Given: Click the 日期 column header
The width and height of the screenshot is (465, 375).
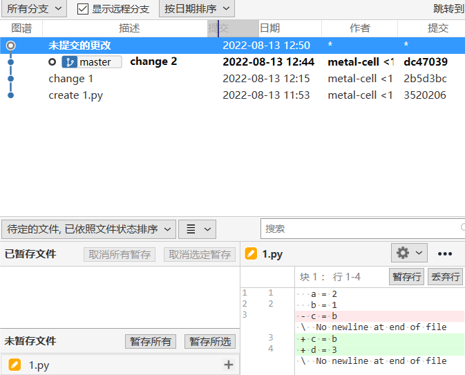Looking at the screenshot, I should coord(269,28).
